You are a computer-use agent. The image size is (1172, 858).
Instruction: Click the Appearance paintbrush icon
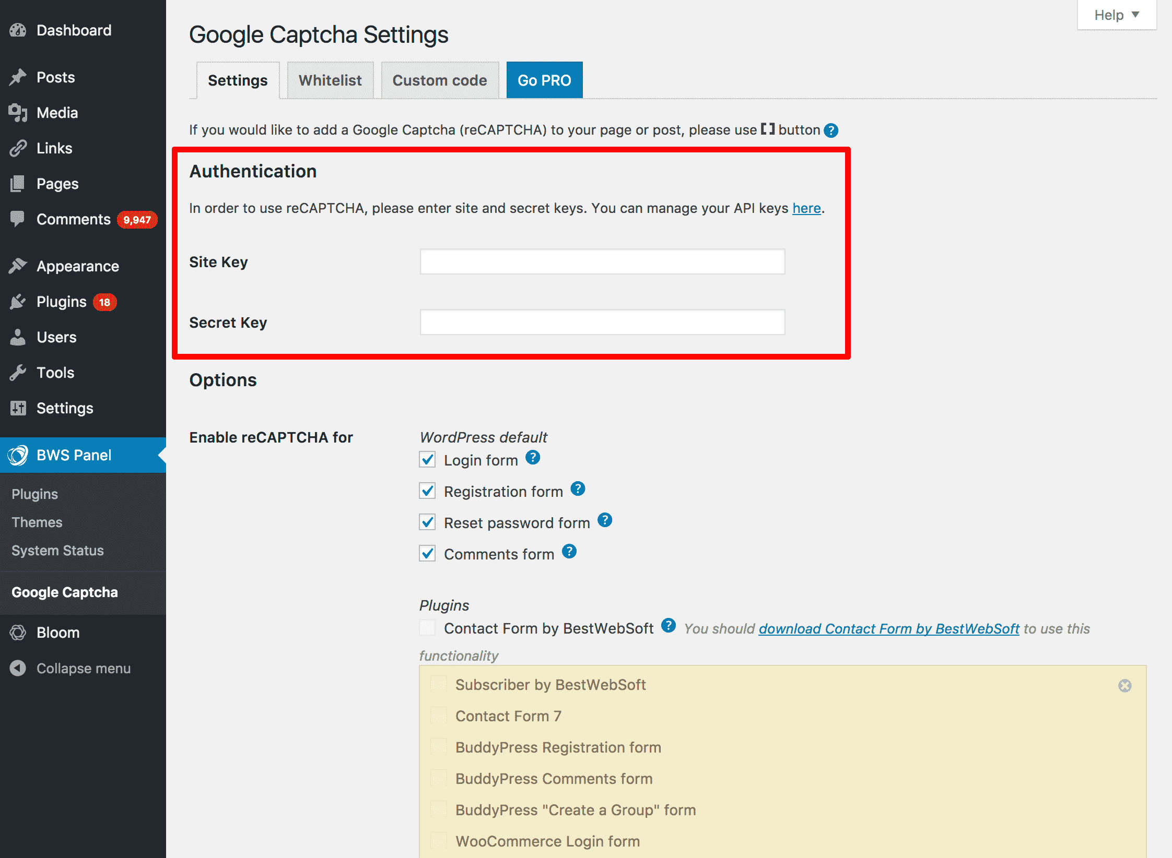18,266
